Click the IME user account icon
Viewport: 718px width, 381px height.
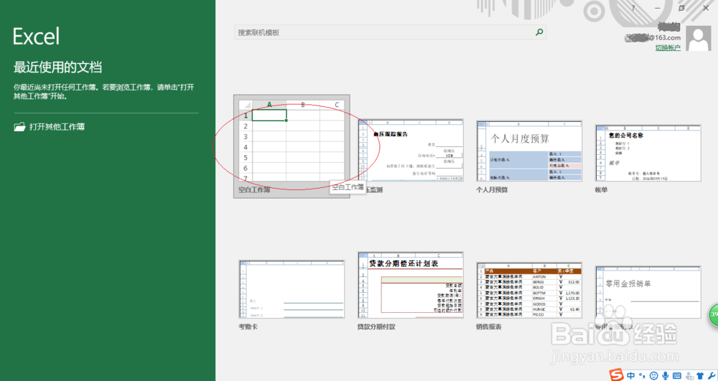tap(689, 375)
